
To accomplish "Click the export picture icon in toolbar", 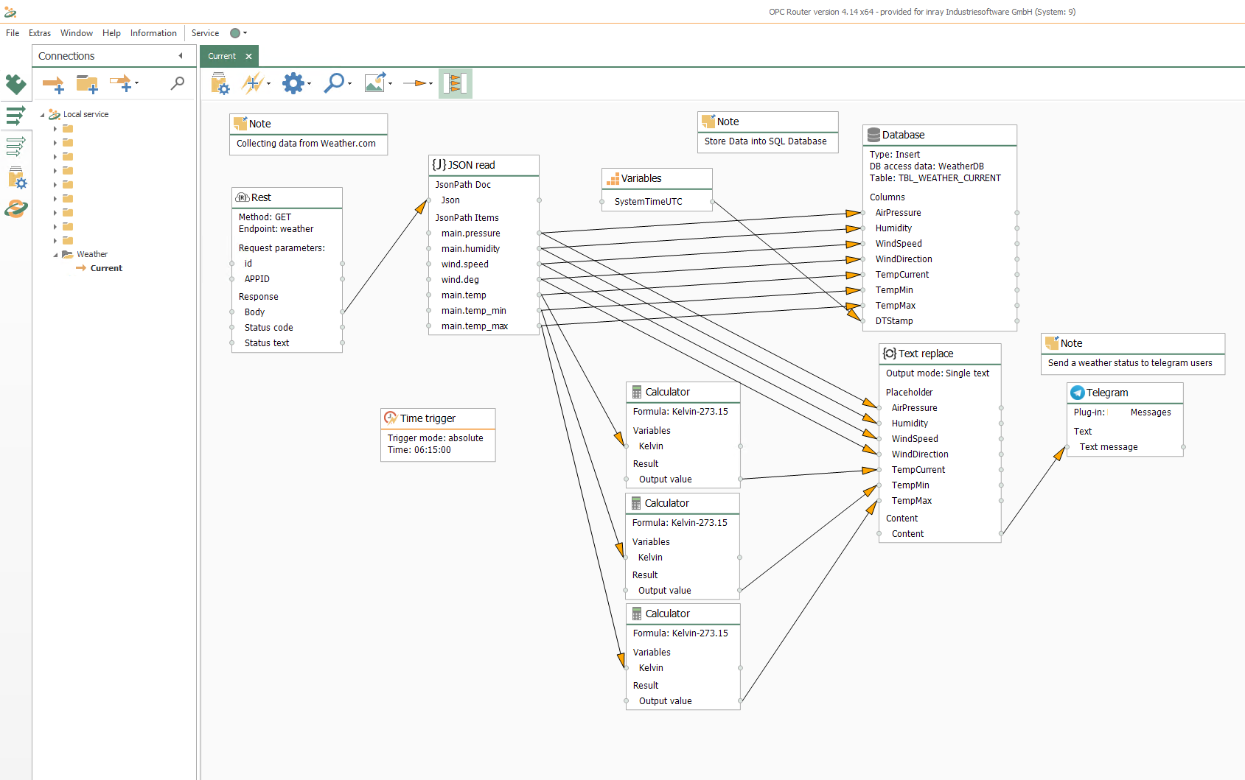I will [374, 83].
